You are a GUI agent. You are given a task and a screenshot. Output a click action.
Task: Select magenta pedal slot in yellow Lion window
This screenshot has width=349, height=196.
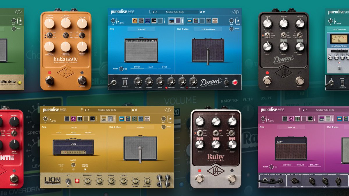coord(73,118)
